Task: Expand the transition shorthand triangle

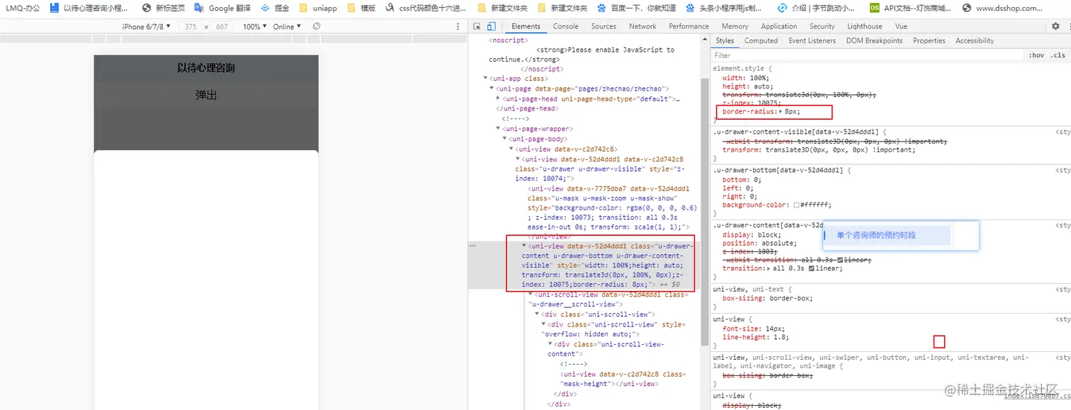Action: tap(767, 268)
